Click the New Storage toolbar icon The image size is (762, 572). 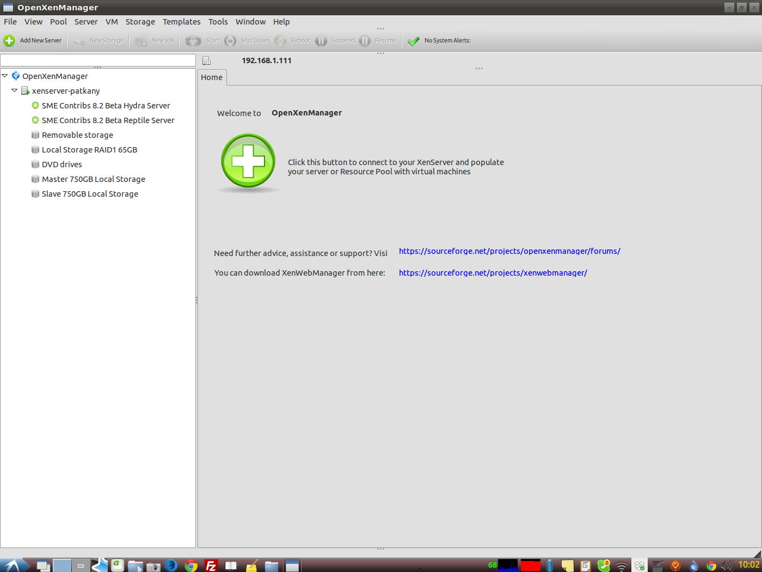pyautogui.click(x=79, y=41)
